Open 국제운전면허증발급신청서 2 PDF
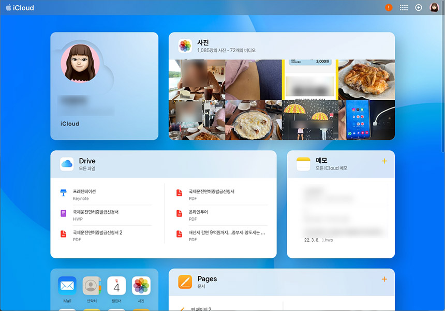 (106, 236)
